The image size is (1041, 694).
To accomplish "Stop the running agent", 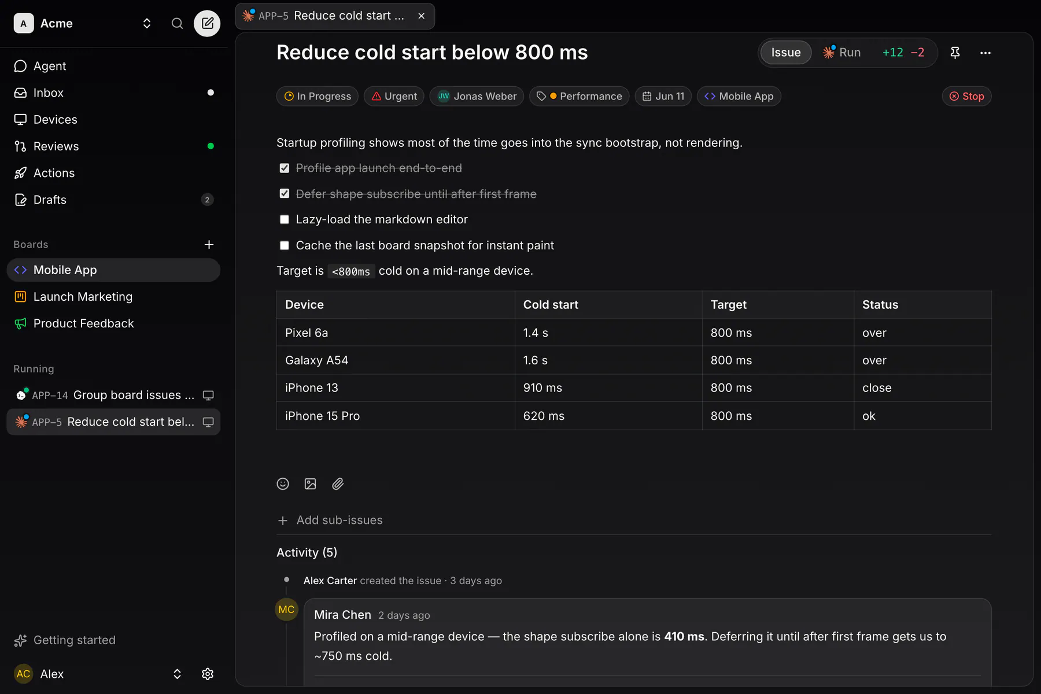I will [x=966, y=96].
